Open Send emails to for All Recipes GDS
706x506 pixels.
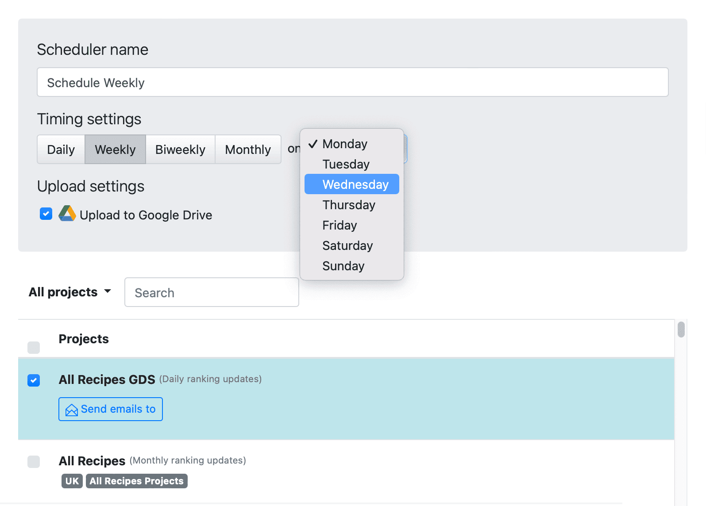pyautogui.click(x=111, y=409)
